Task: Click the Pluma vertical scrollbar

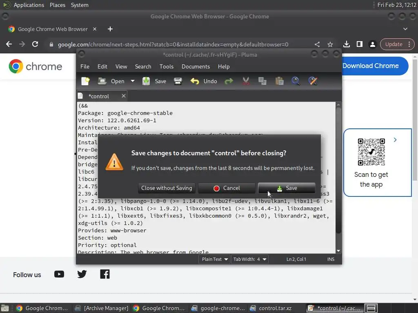Action: pyautogui.click(x=338, y=170)
